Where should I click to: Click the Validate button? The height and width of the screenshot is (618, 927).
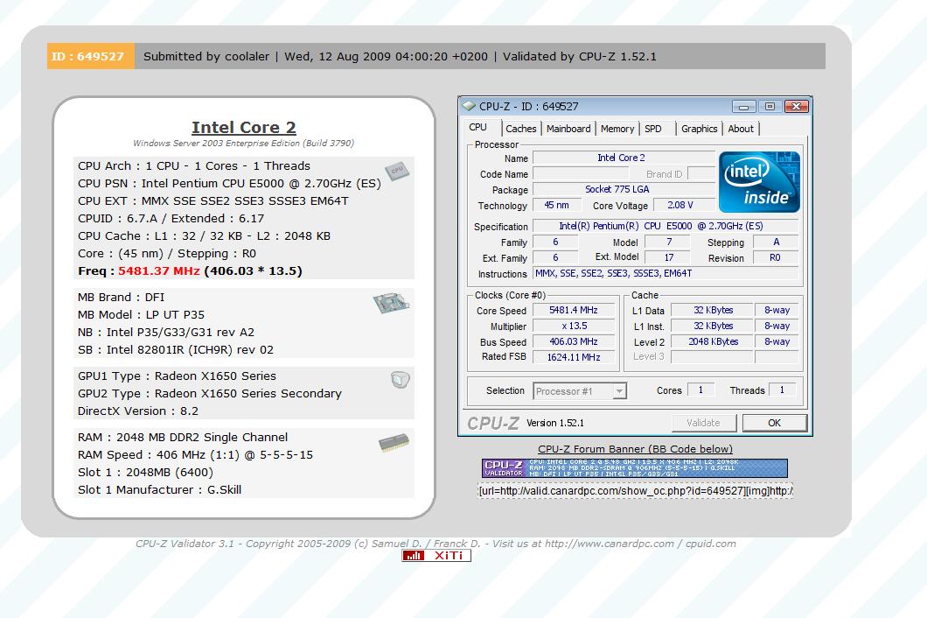(x=703, y=423)
